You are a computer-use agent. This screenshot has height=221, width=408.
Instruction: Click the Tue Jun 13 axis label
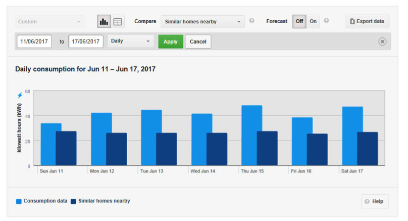point(151,171)
